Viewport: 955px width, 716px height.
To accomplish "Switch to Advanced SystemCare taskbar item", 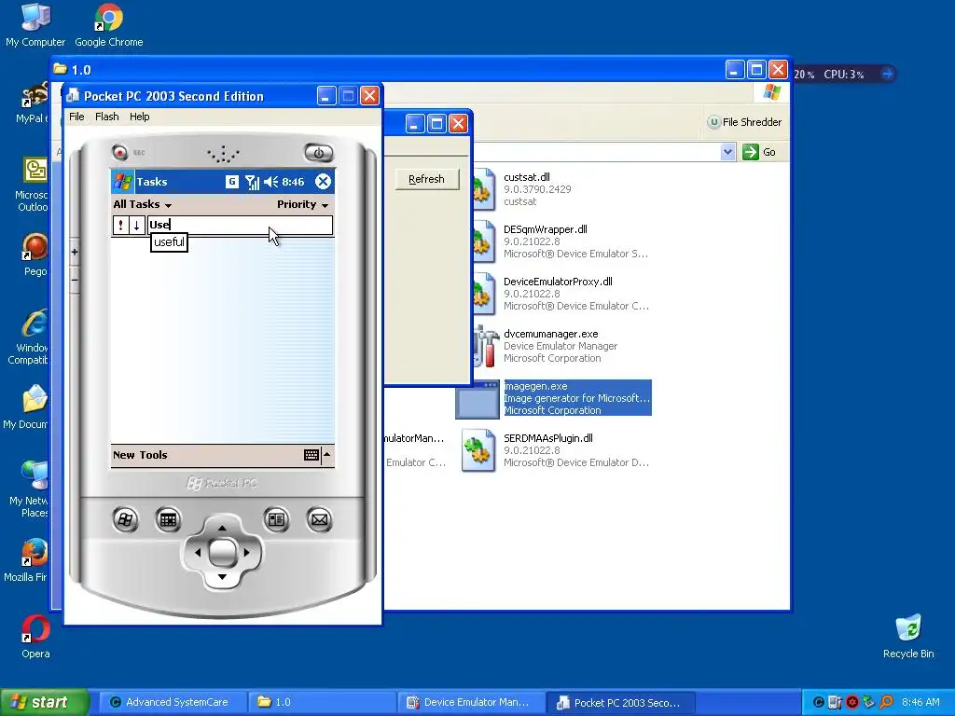I will point(171,702).
